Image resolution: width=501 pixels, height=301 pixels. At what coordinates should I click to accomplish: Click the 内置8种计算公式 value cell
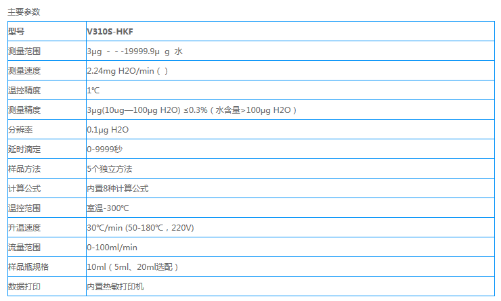coord(117,188)
